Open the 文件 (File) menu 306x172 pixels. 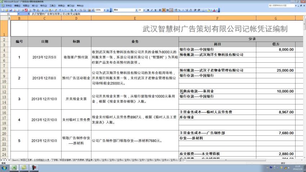pyautogui.click(x=9, y=6)
